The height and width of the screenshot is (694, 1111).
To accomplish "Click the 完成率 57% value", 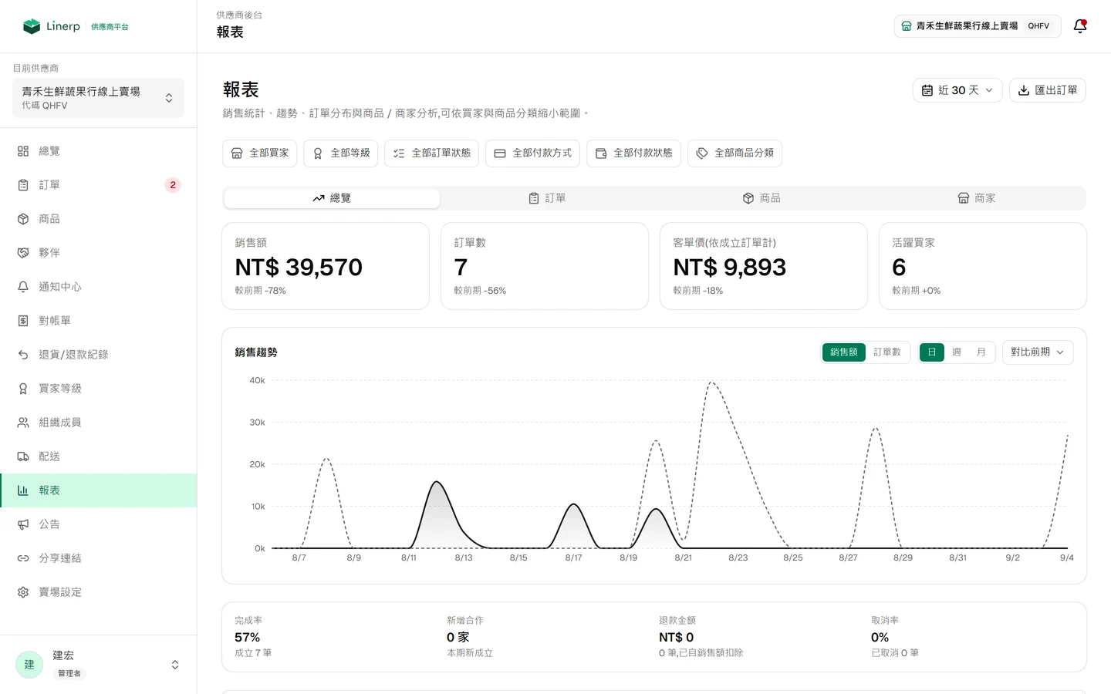I will (x=247, y=638).
